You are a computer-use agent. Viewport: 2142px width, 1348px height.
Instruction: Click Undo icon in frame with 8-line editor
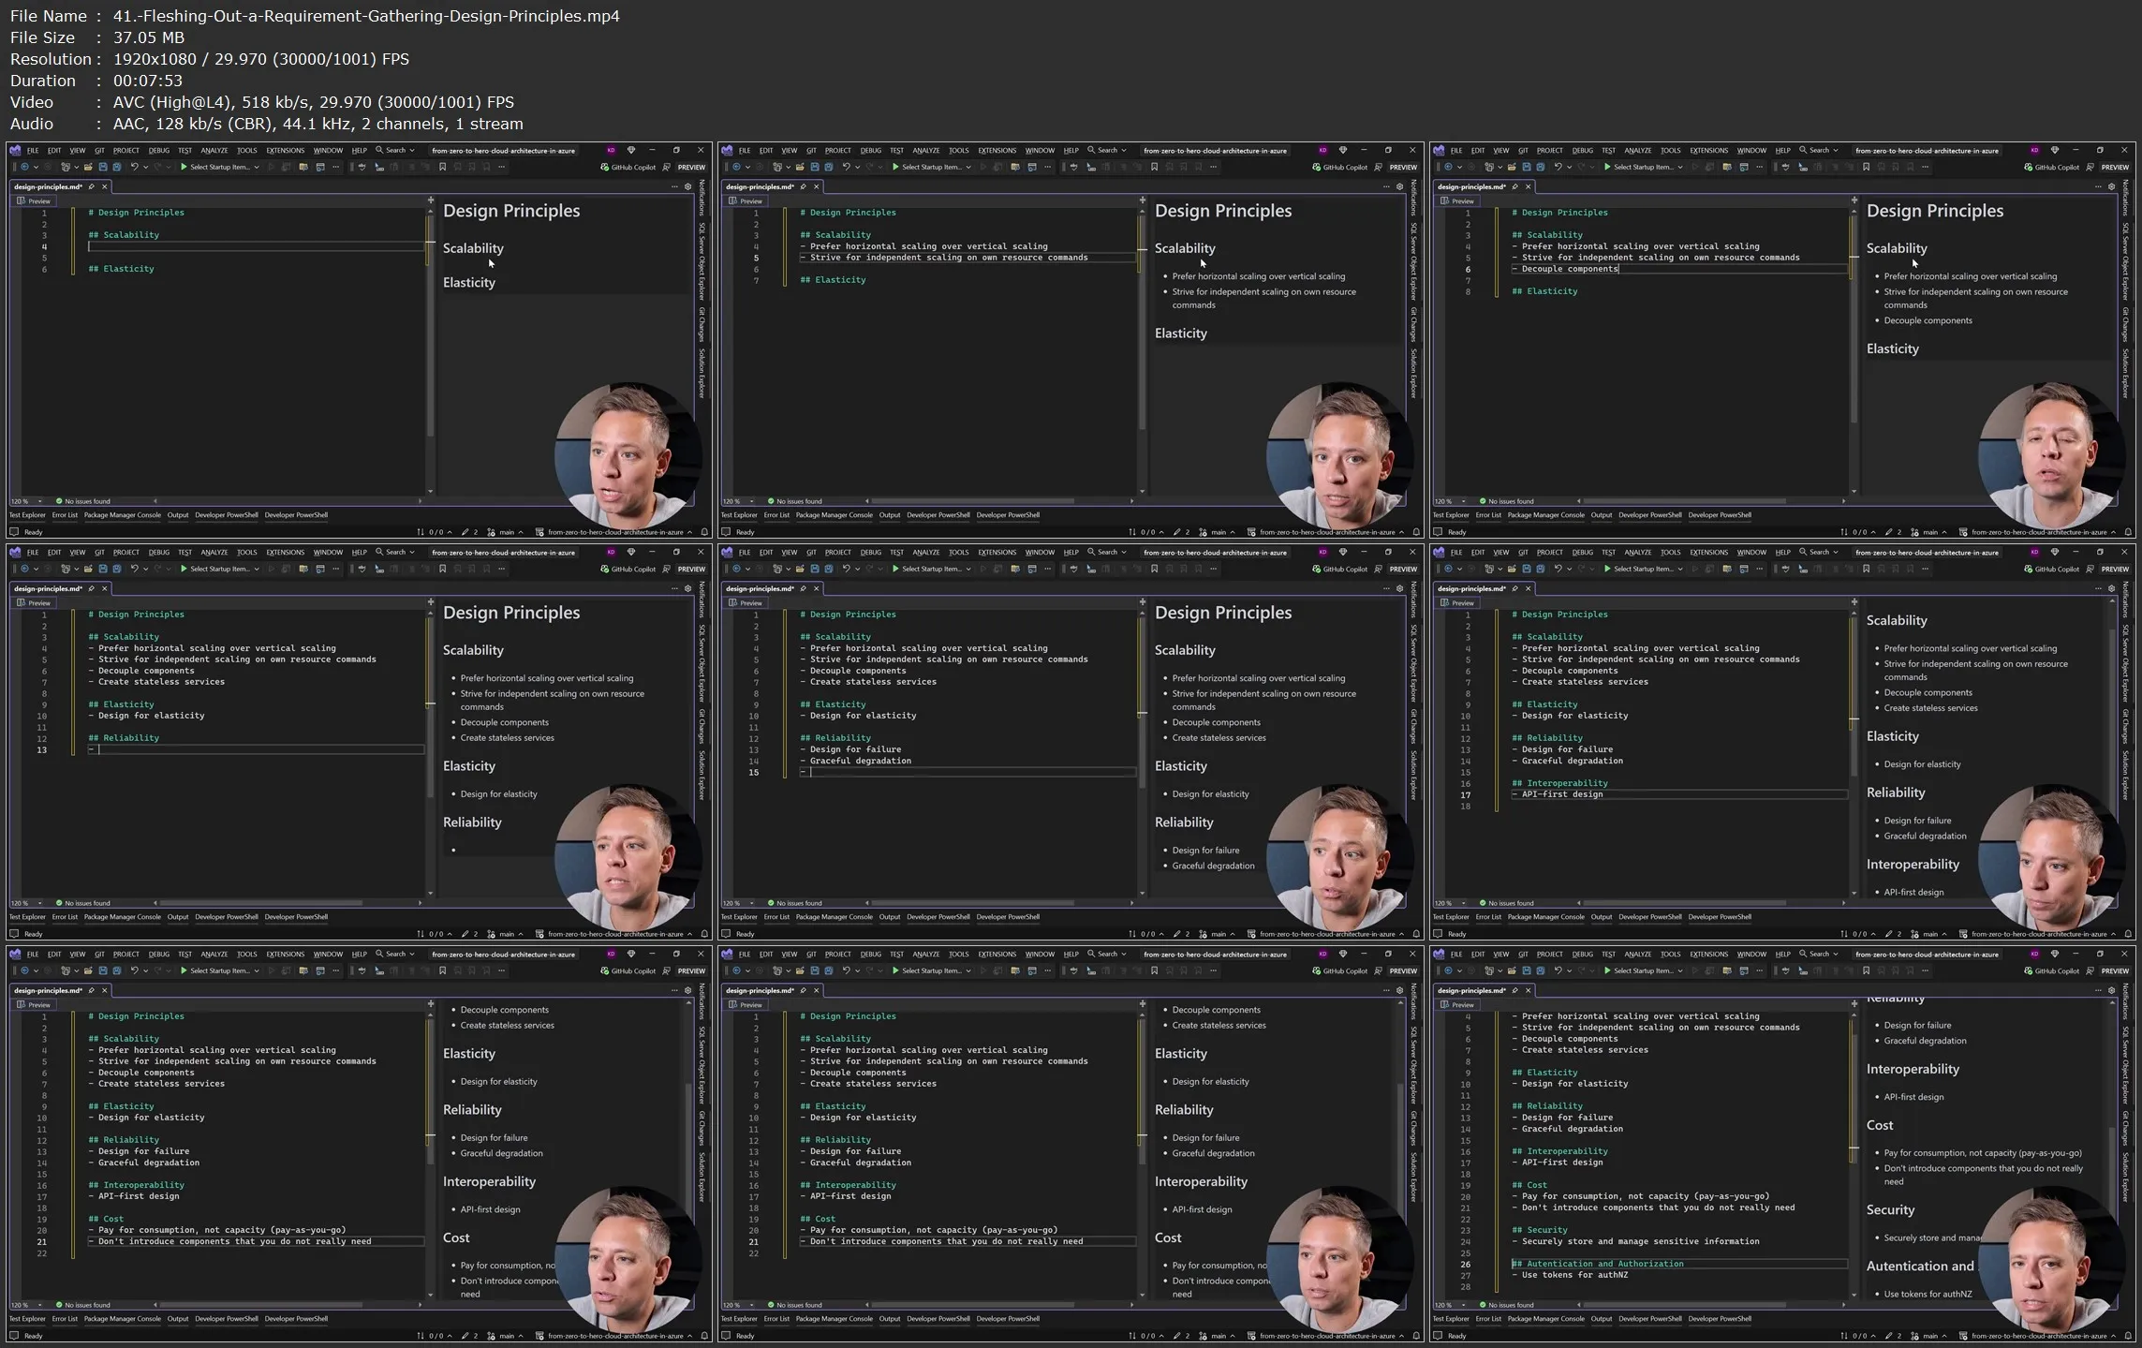(x=1558, y=167)
